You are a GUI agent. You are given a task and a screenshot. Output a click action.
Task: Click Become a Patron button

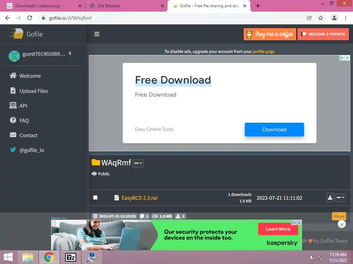(323, 34)
